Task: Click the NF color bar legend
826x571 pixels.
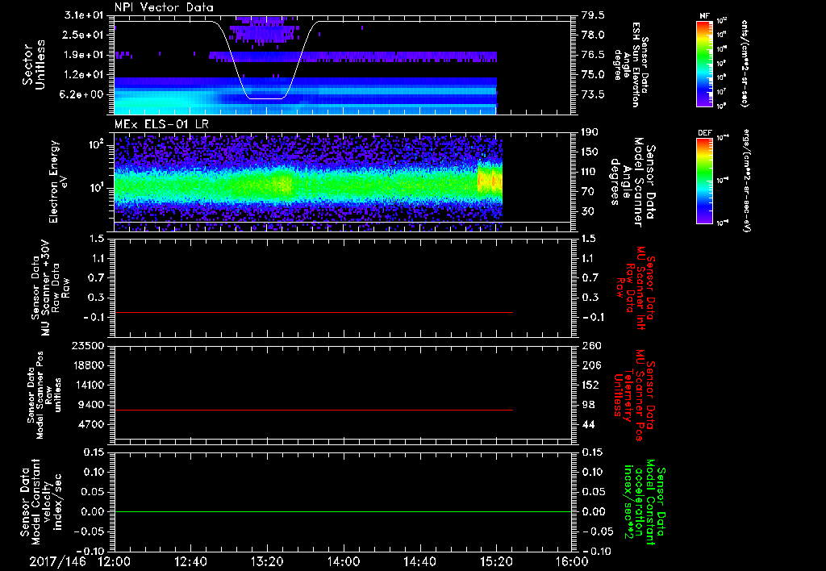Action: pos(705,63)
